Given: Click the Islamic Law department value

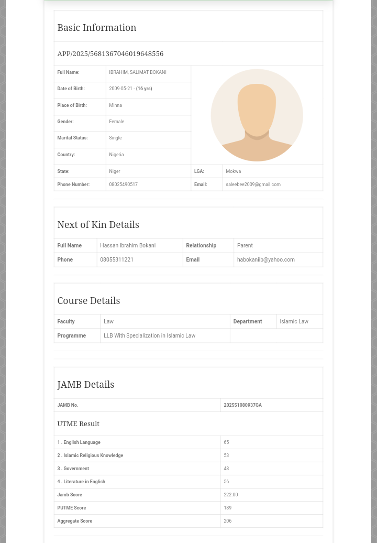Looking at the screenshot, I should tap(294, 321).
